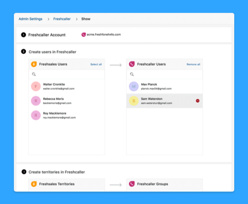Remove Sam Waterston with red minus icon

click(197, 101)
